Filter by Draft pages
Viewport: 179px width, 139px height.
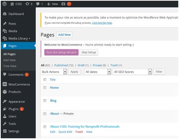click(x=81, y=65)
